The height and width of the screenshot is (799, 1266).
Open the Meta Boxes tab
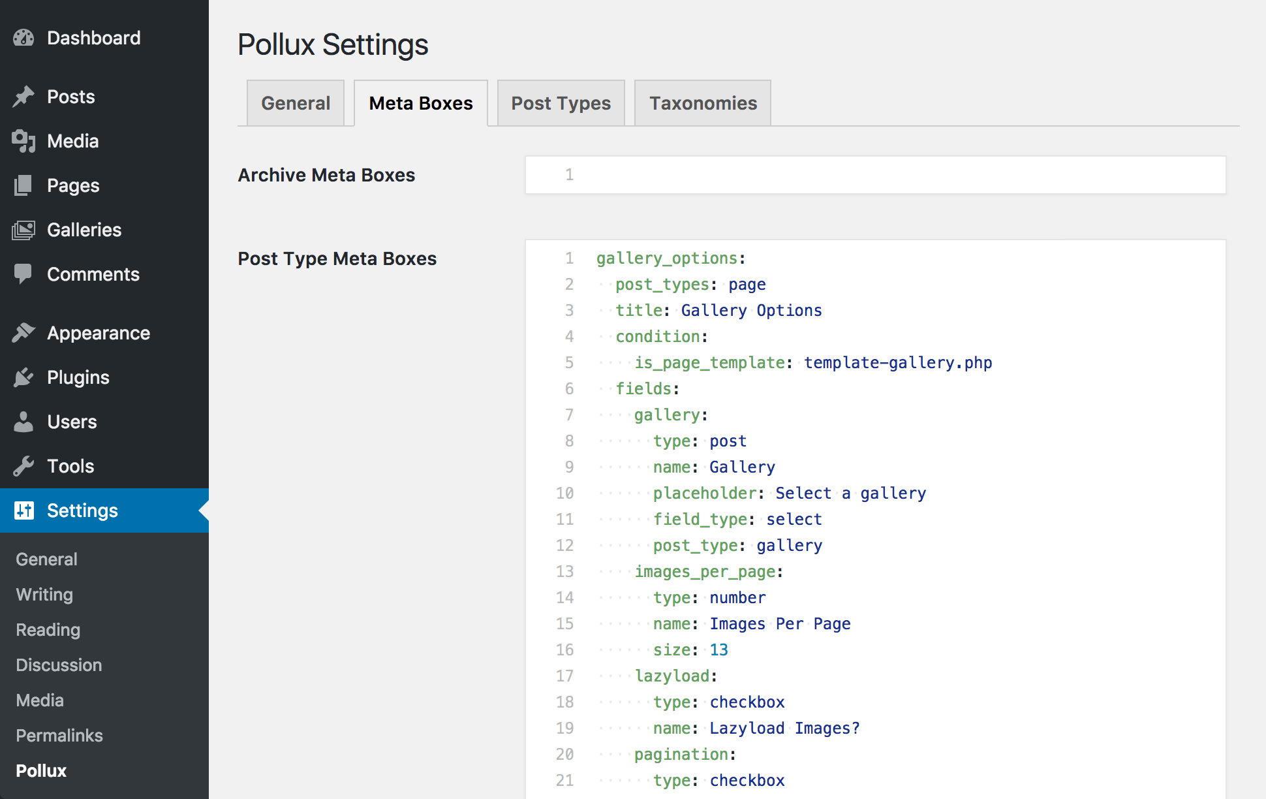(421, 103)
